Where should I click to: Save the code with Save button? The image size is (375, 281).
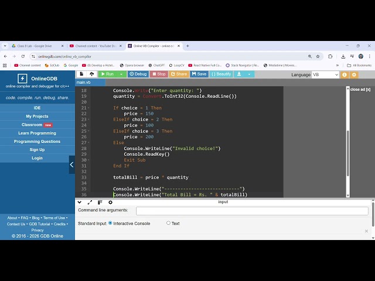click(199, 74)
